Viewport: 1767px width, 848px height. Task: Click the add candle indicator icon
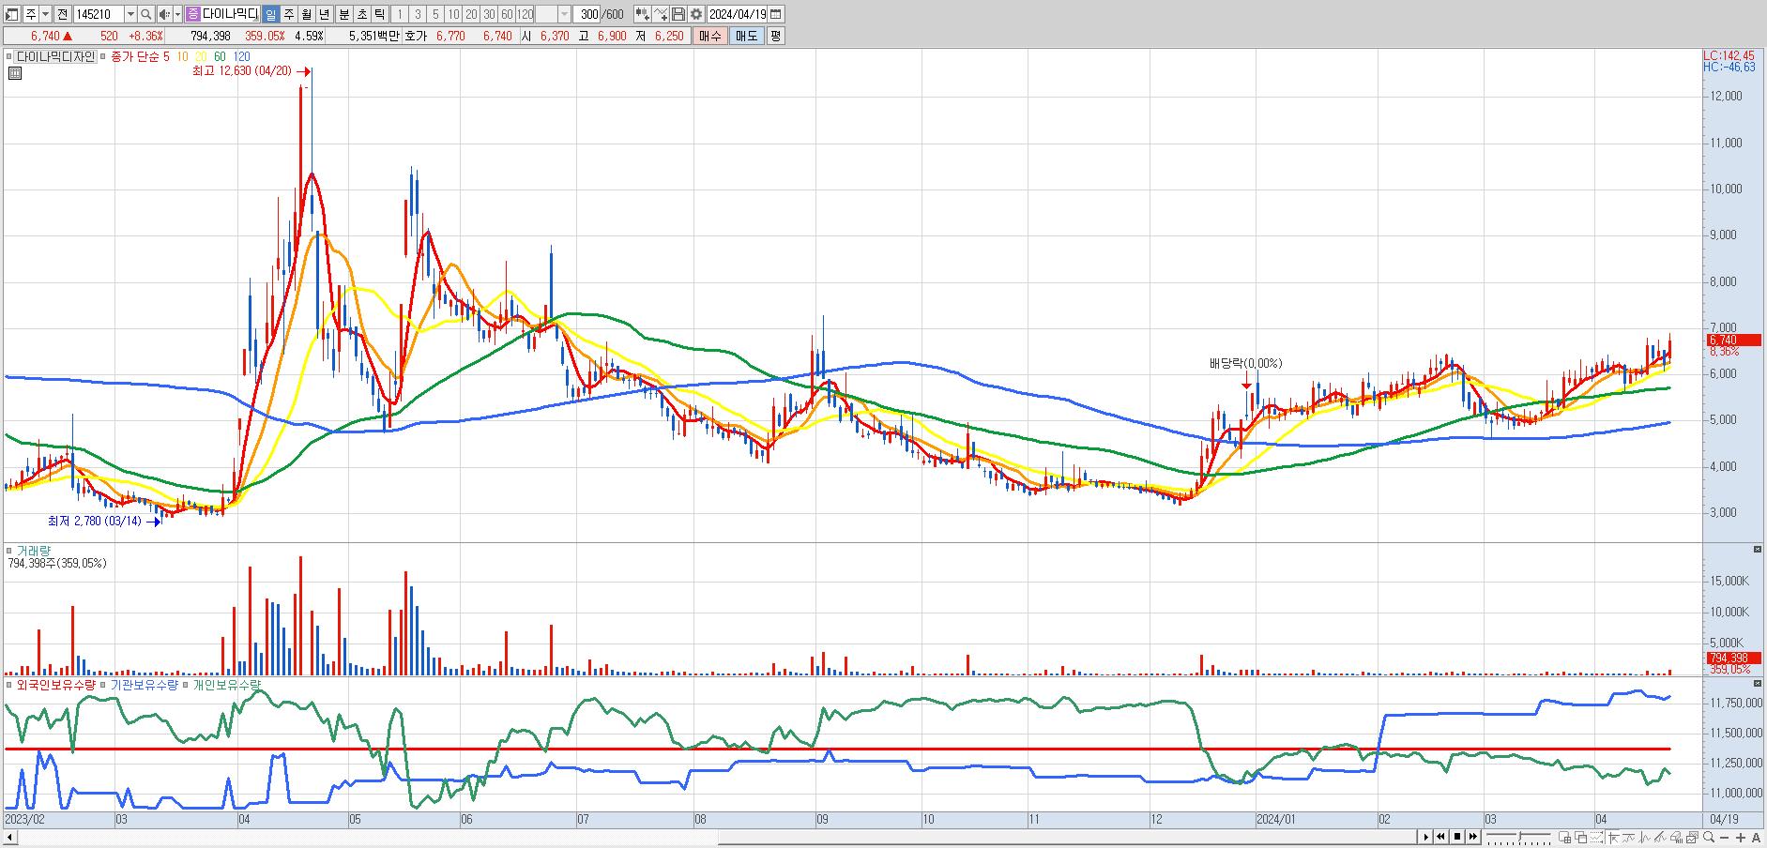pyautogui.click(x=642, y=14)
